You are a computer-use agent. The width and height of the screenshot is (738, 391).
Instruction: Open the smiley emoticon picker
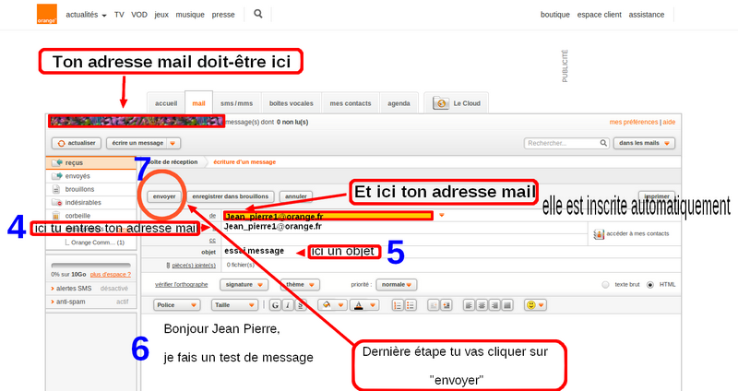tap(535, 305)
